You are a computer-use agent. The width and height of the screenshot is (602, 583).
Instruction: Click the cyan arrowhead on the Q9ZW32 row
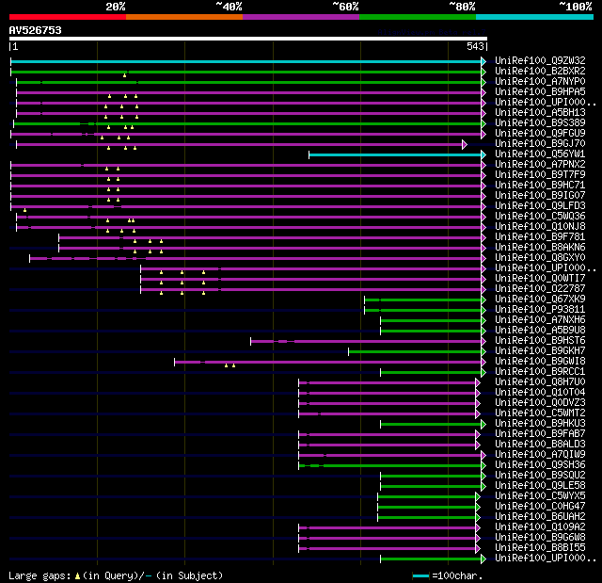coord(483,61)
